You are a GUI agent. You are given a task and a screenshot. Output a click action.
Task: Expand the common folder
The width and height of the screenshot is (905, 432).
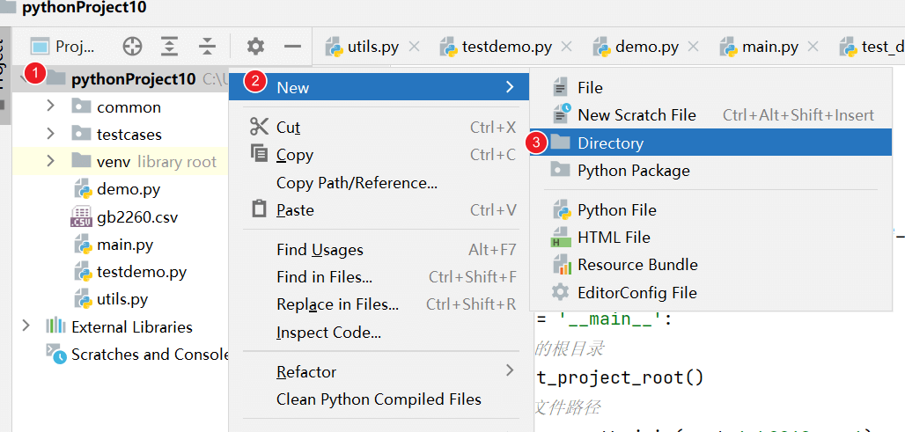coord(50,106)
